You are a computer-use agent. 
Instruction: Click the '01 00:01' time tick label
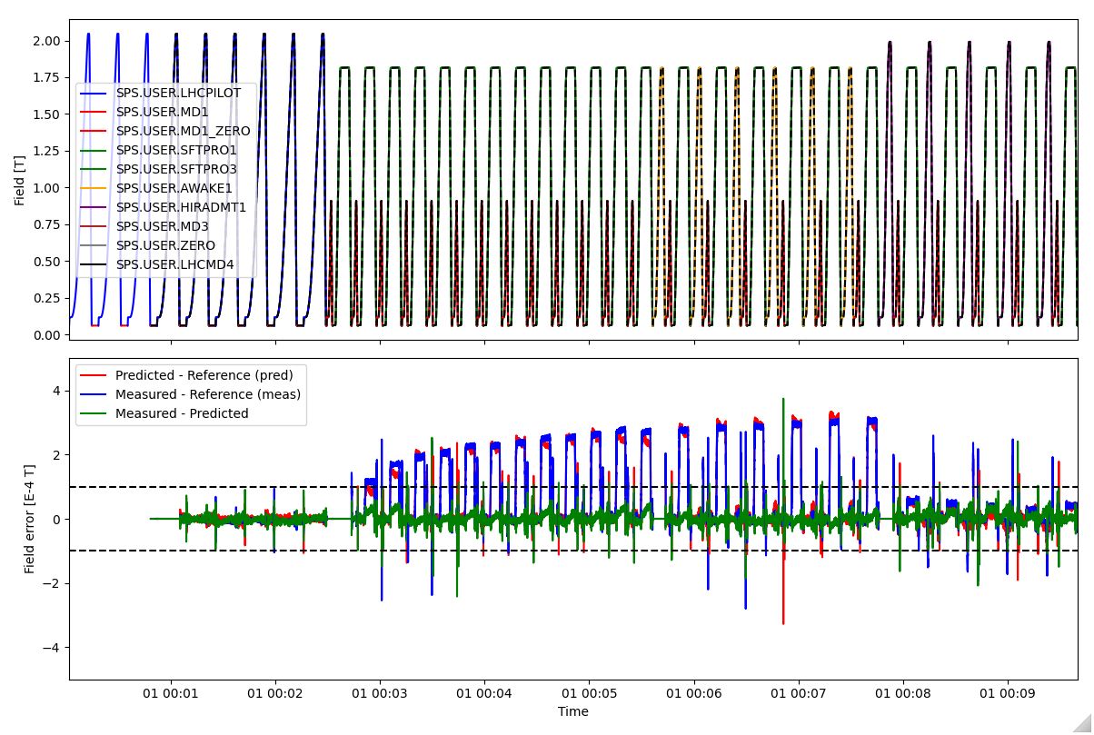tap(171, 692)
